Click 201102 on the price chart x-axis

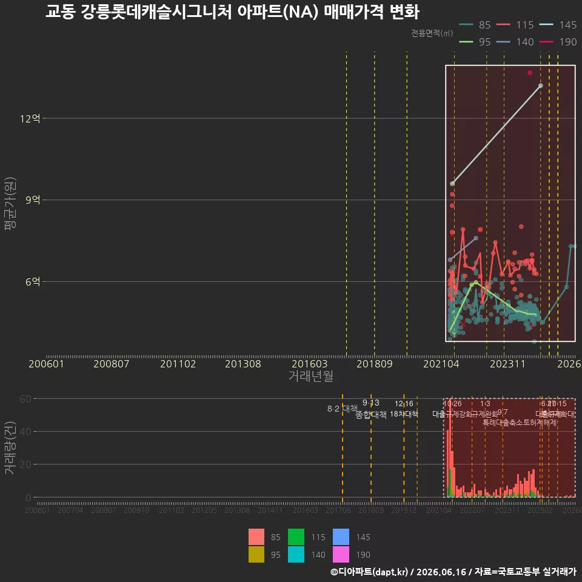click(178, 364)
